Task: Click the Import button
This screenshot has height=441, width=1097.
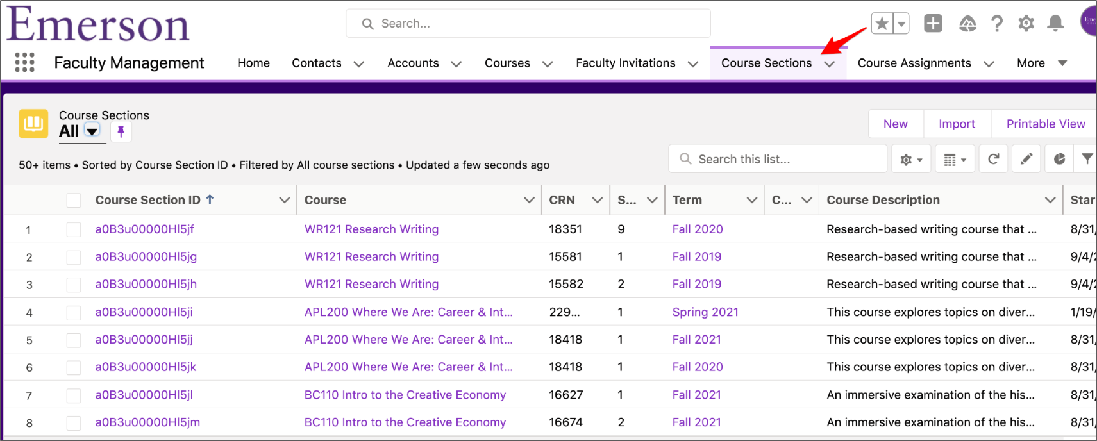Action: point(957,124)
